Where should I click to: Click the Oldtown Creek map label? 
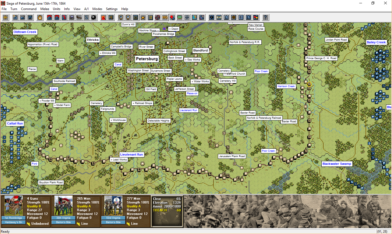pos(25,32)
